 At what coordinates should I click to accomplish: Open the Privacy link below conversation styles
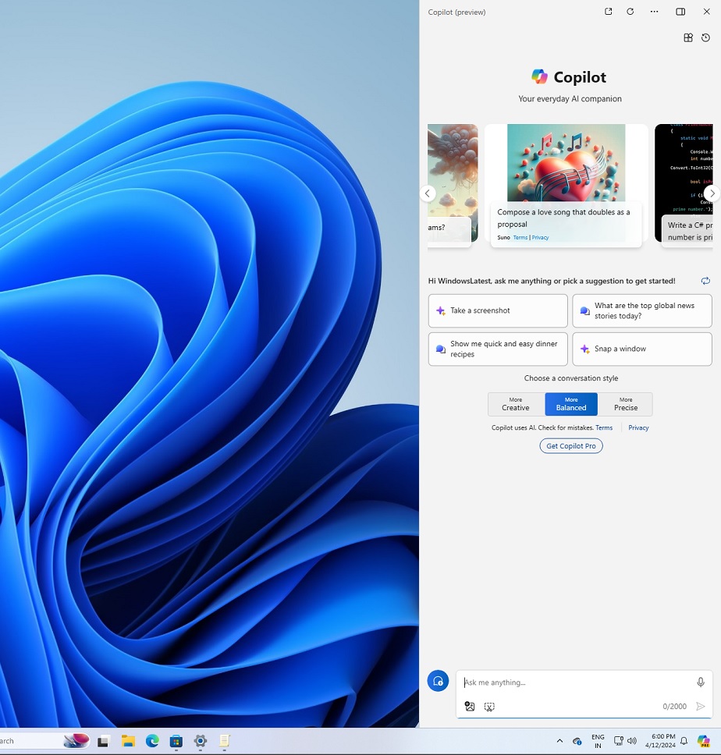pos(638,427)
